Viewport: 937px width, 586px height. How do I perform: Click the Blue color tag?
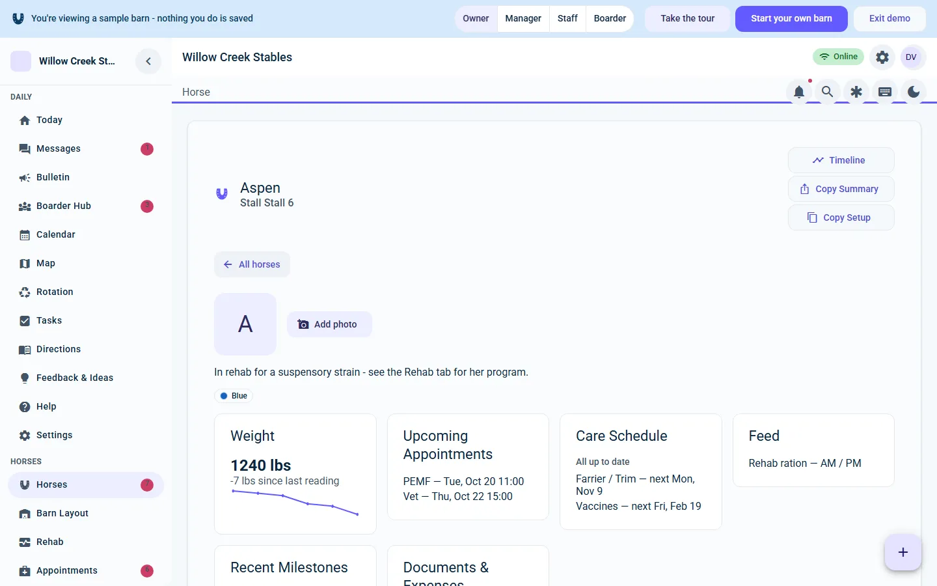[234, 396]
